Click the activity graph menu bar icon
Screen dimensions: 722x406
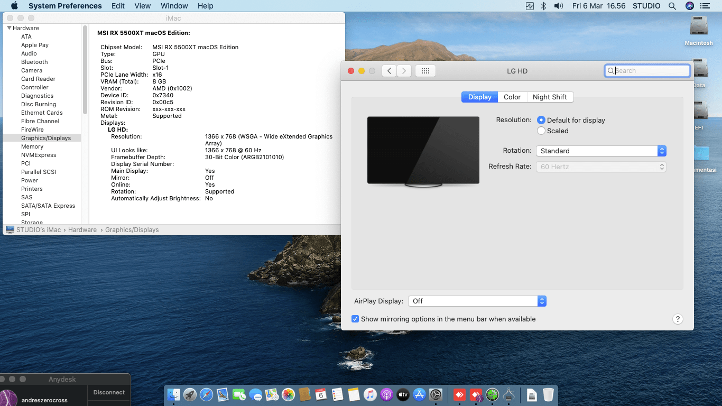(530, 6)
